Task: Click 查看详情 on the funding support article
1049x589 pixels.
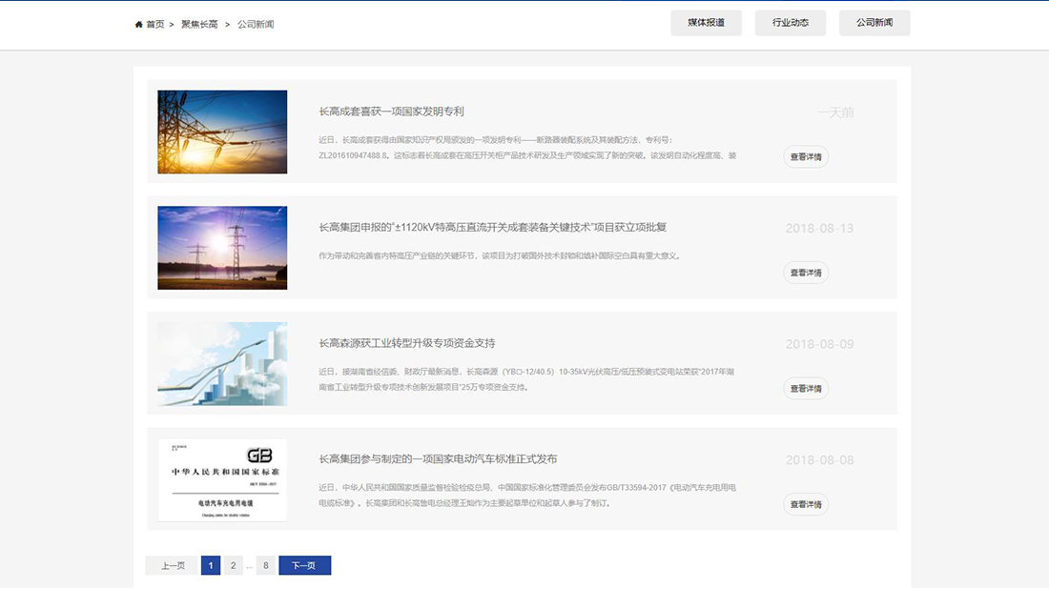Action: click(x=806, y=388)
